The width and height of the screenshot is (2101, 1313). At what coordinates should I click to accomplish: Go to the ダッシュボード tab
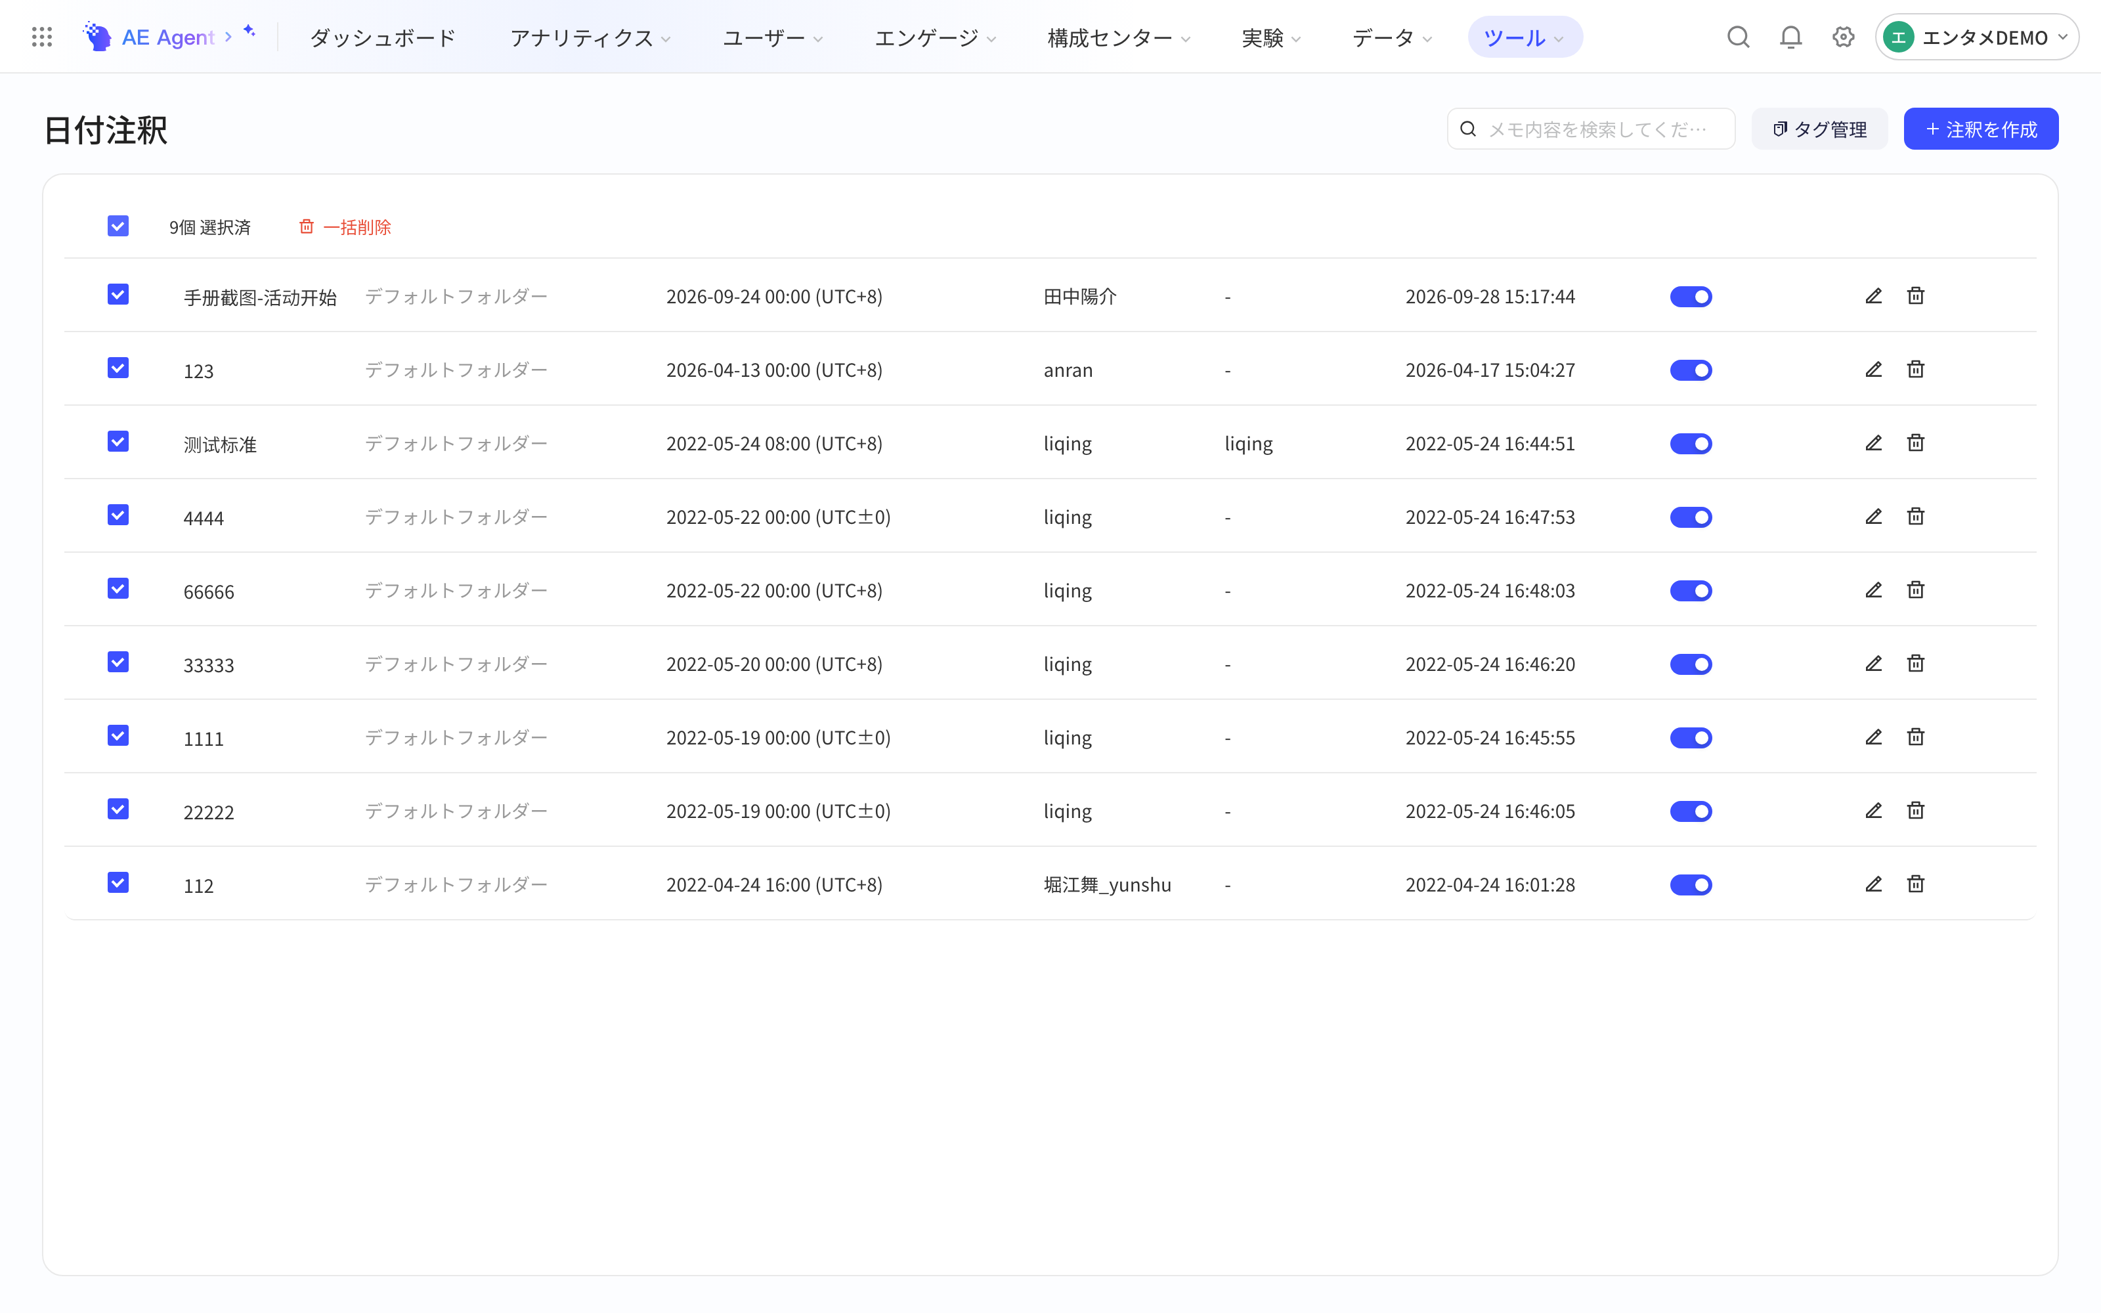pyautogui.click(x=383, y=37)
